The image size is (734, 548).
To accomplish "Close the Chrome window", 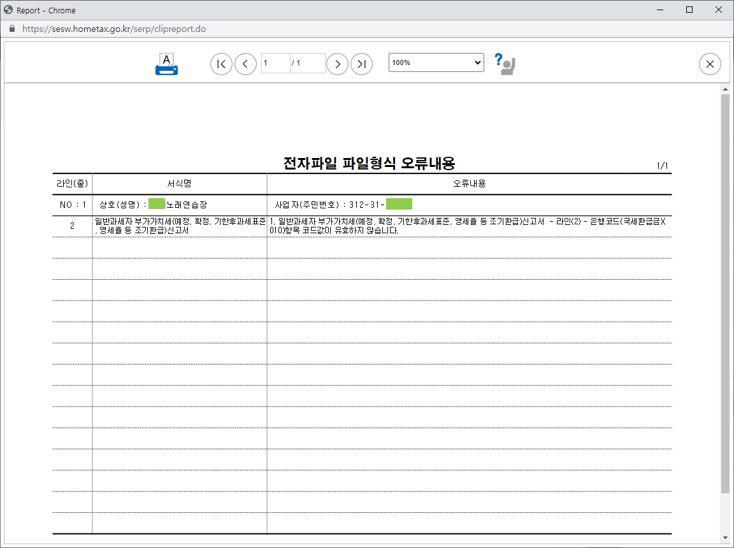I will click(x=719, y=10).
